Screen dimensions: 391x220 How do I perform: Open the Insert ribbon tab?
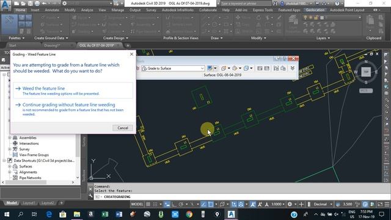[35, 10]
